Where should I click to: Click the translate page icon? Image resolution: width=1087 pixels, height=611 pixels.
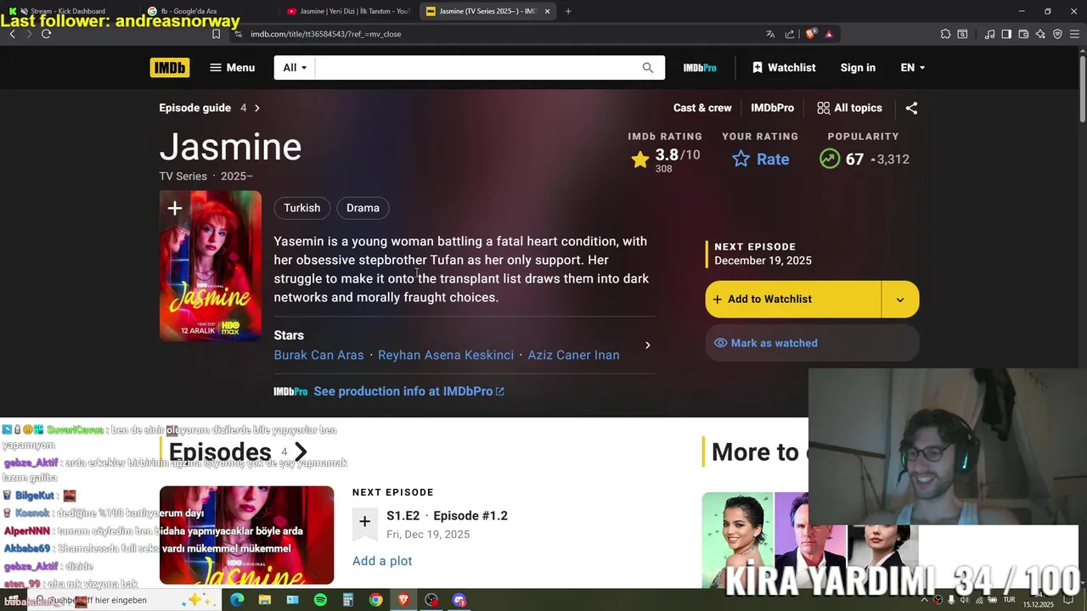pyautogui.click(x=770, y=34)
